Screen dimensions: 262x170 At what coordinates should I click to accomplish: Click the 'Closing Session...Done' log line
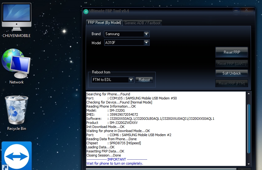click(104, 155)
